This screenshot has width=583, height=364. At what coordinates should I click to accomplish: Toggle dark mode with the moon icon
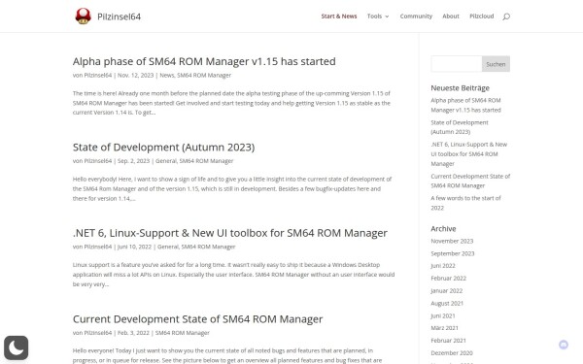pos(16,347)
